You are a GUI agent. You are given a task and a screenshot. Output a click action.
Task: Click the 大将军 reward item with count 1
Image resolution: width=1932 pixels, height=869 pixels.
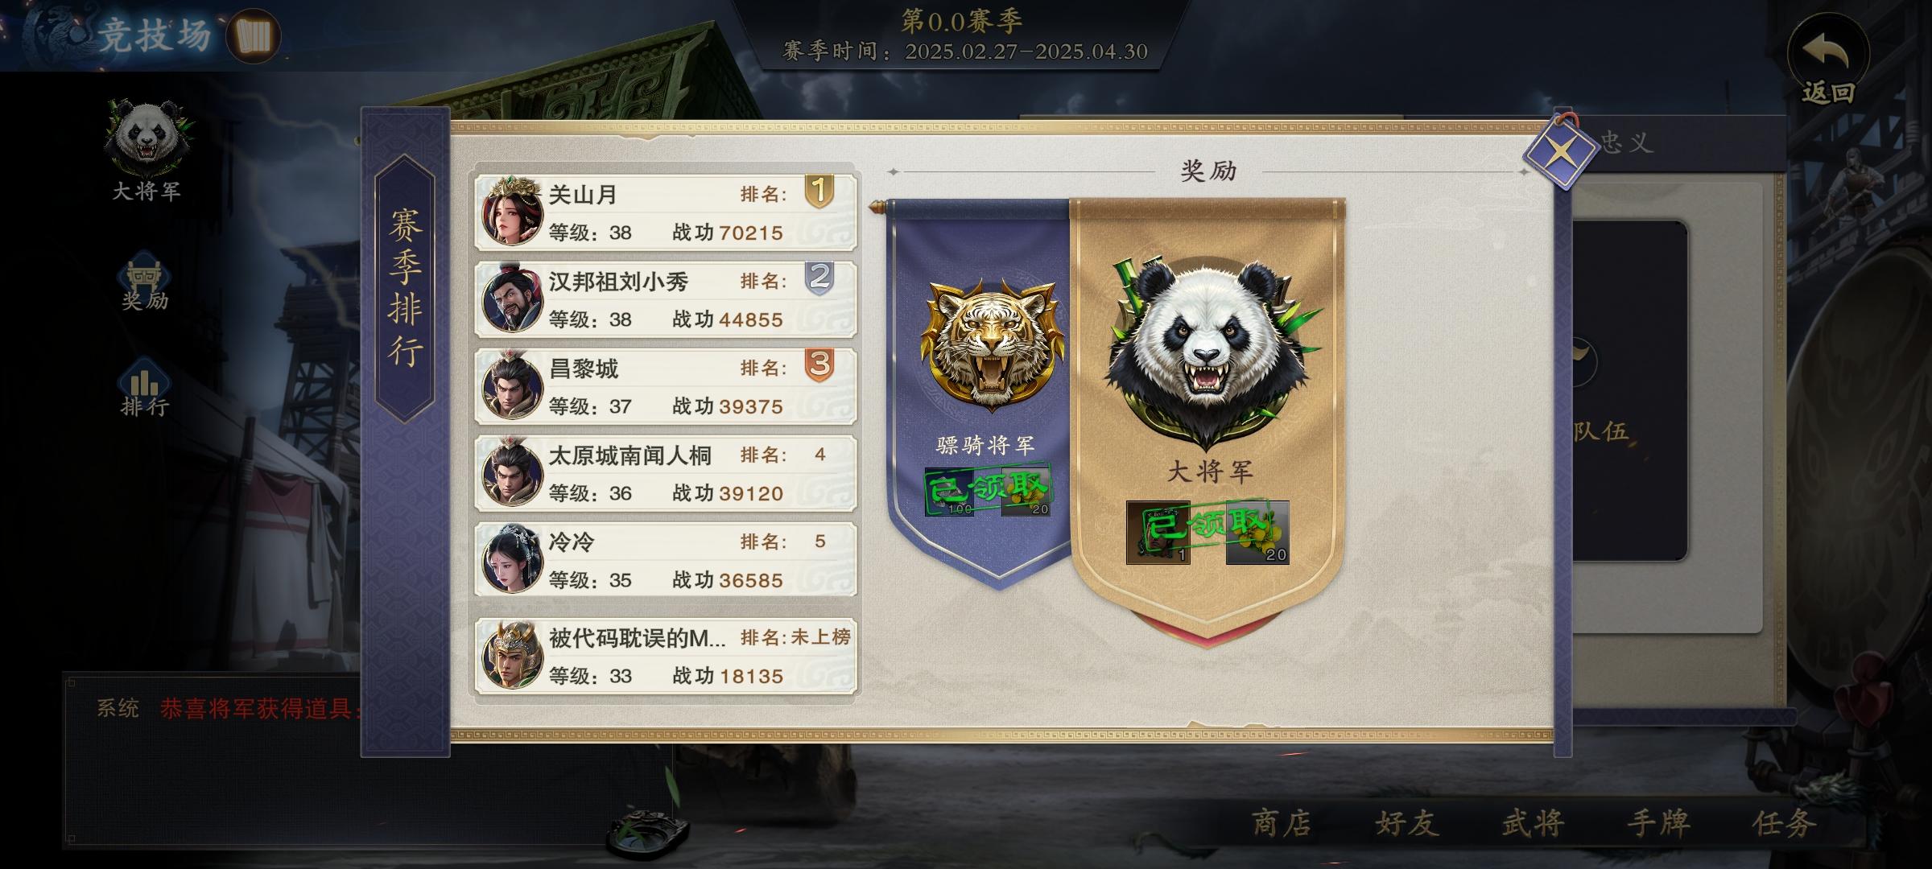[1158, 533]
